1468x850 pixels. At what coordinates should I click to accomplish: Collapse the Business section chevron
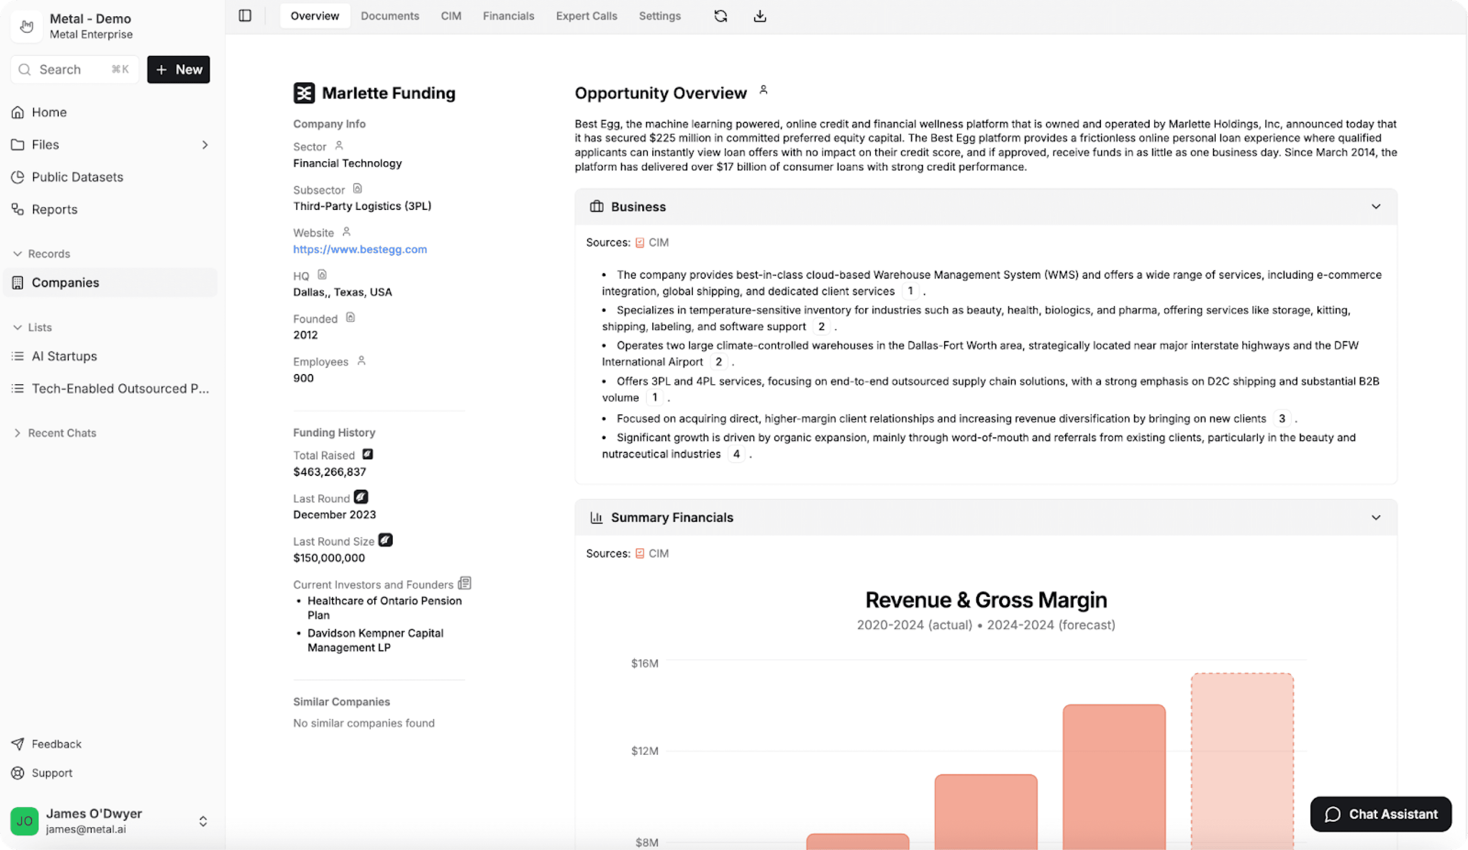[x=1376, y=207]
